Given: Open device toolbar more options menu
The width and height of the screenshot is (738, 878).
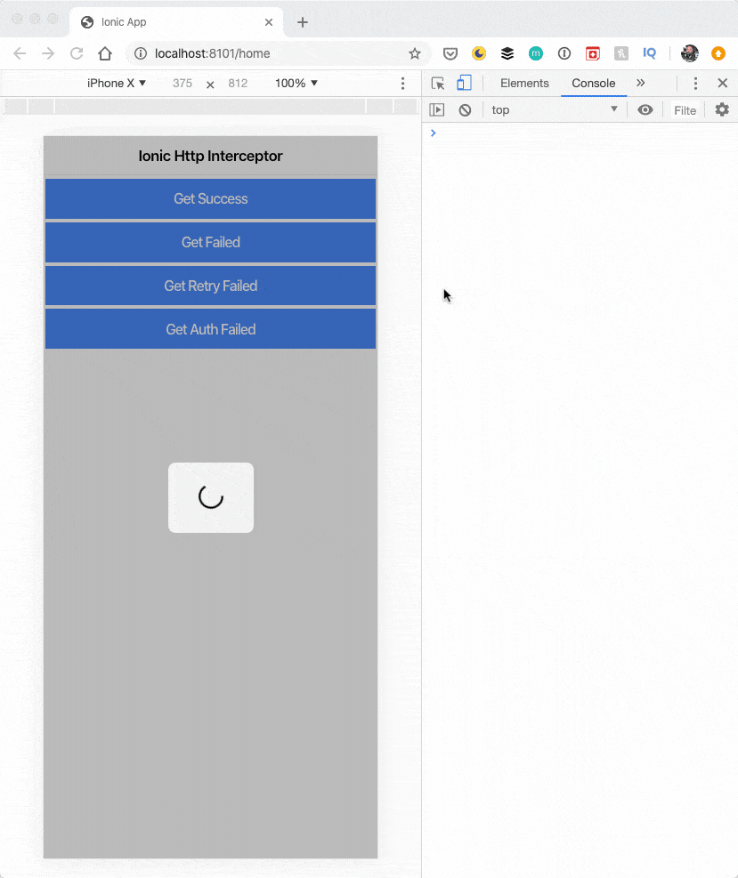Looking at the screenshot, I should pos(402,83).
